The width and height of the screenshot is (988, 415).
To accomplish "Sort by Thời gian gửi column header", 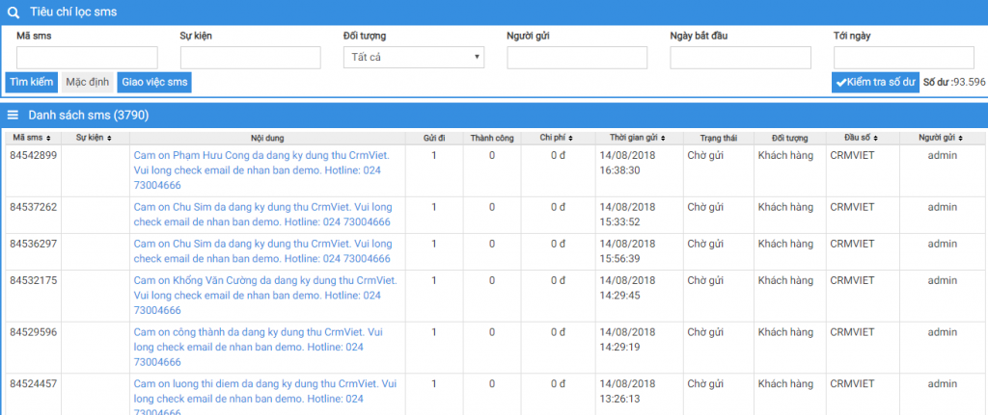I will tap(639, 138).
